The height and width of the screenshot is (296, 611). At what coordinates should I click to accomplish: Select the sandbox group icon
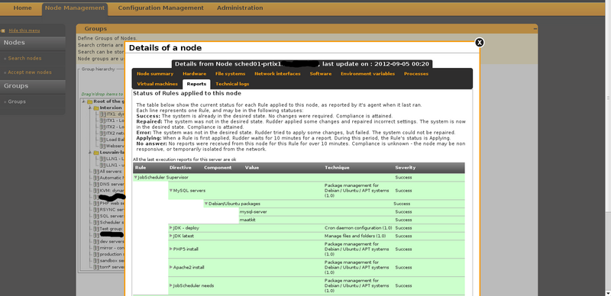(96, 261)
